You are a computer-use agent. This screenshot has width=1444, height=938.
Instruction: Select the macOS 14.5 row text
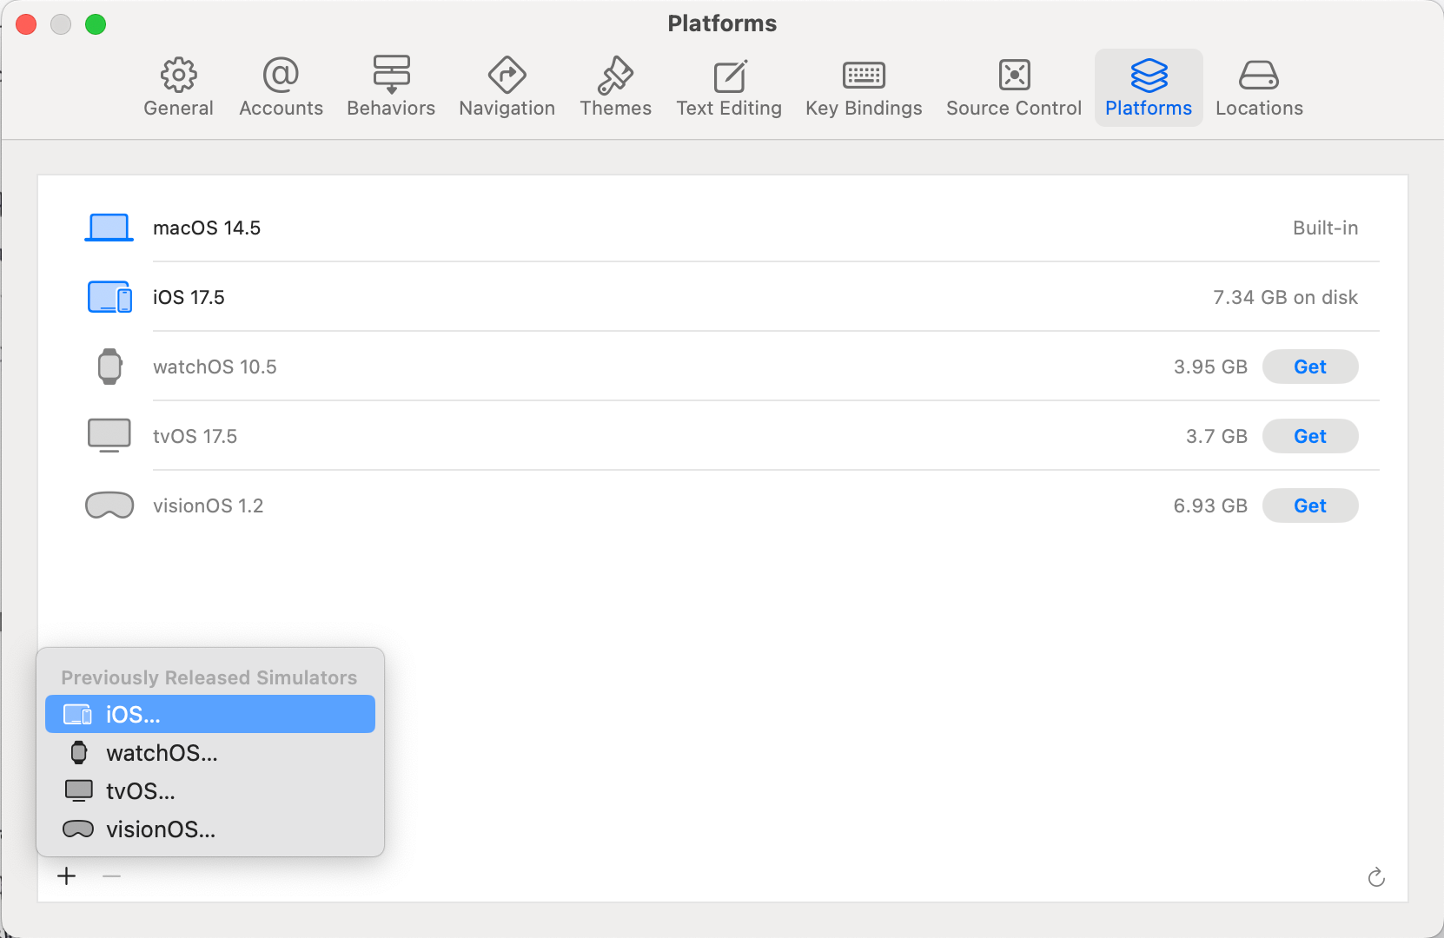point(207,228)
